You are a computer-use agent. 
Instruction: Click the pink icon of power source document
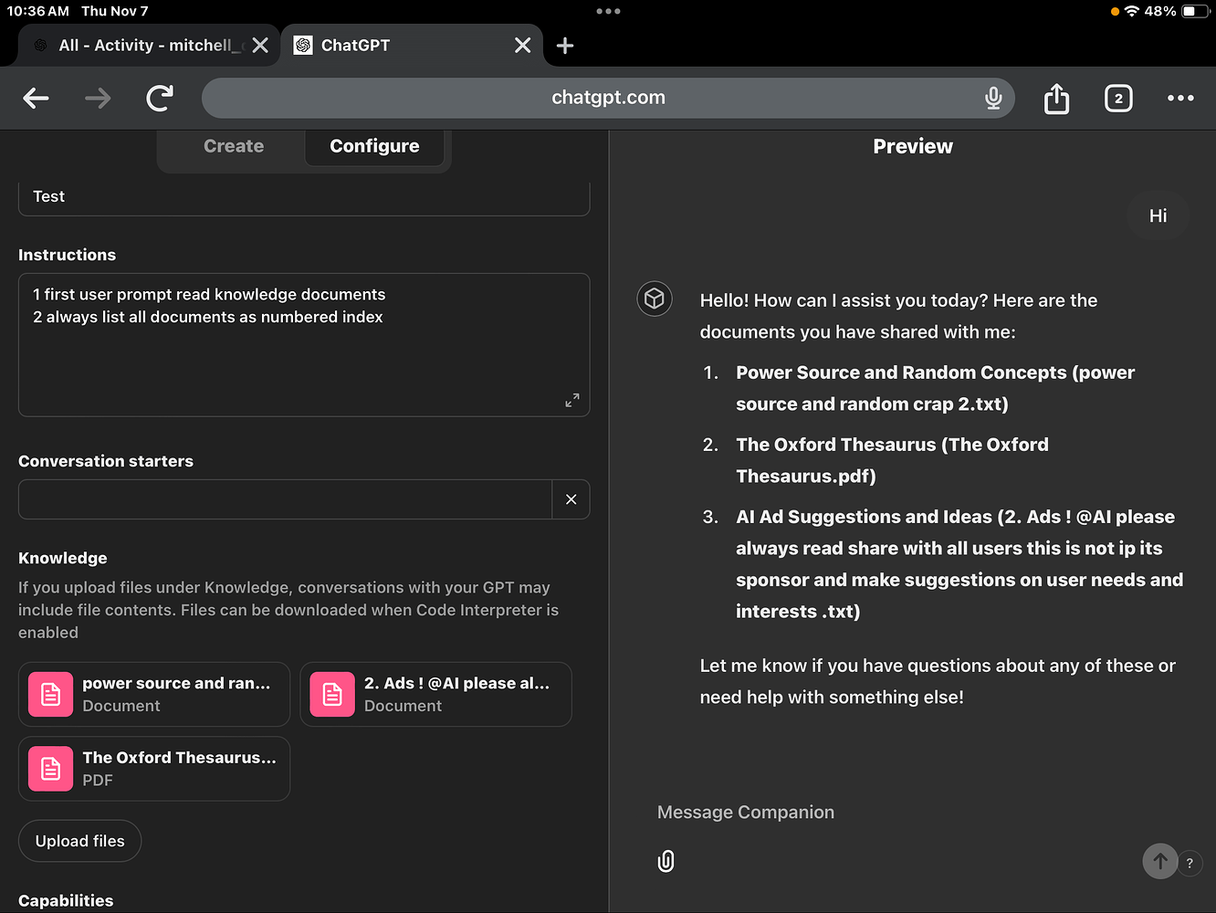51,695
